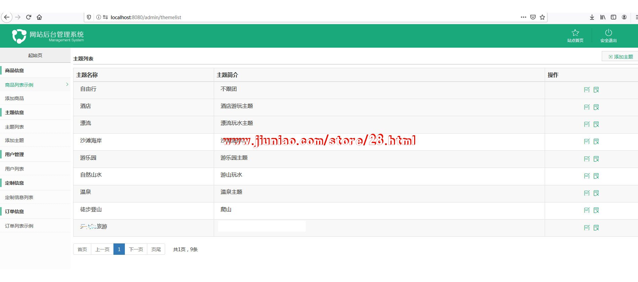Reload the page with the browser refresh icon
The height and width of the screenshot is (282, 638).
point(29,17)
